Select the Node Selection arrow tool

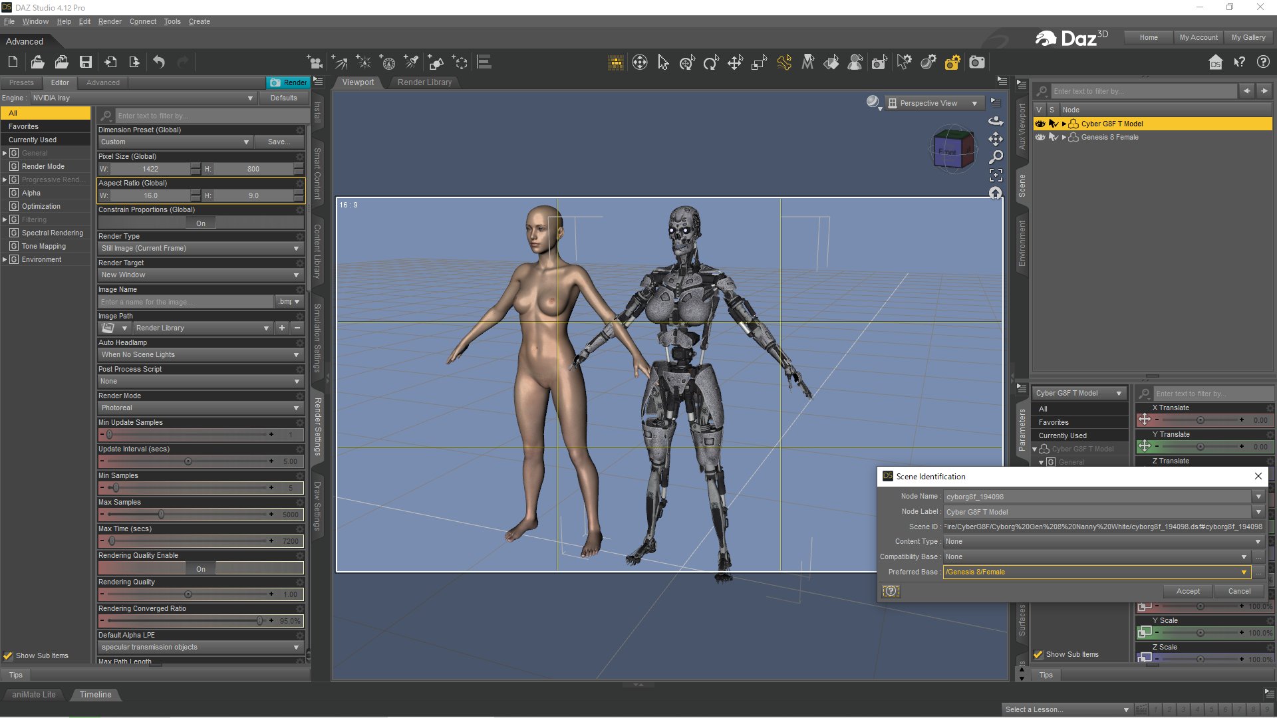tap(663, 62)
